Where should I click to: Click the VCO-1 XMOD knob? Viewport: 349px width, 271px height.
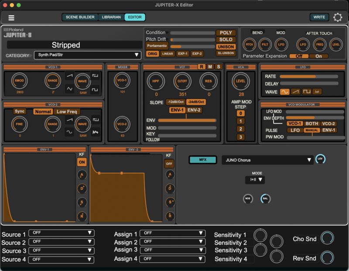pyautogui.click(x=19, y=81)
